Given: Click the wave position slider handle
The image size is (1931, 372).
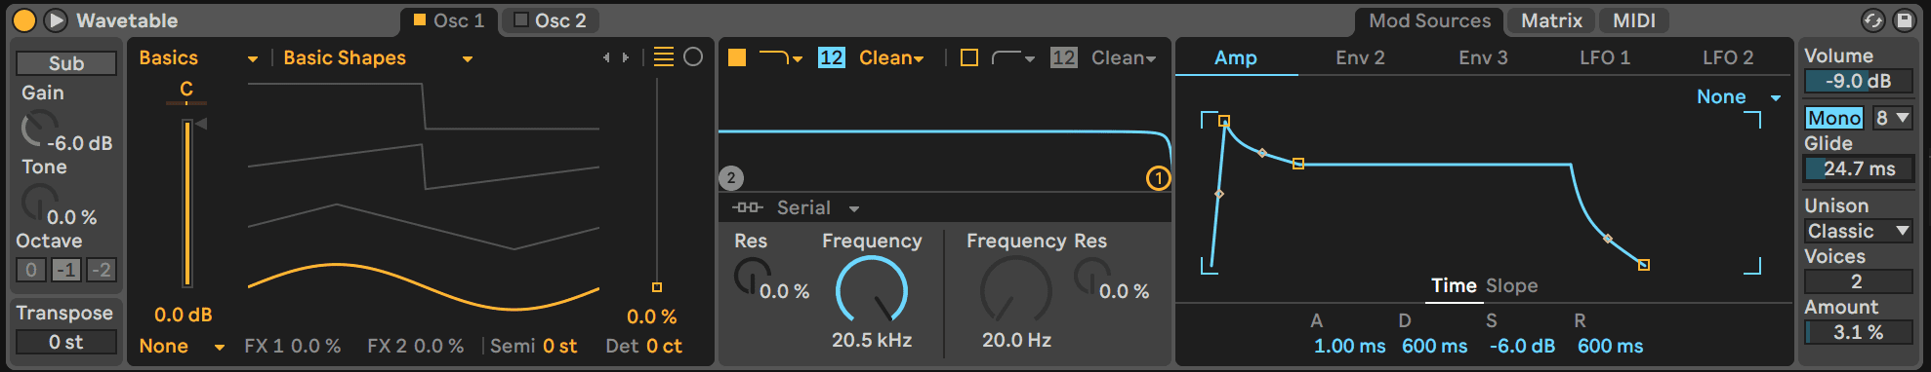Looking at the screenshot, I should coord(657,287).
